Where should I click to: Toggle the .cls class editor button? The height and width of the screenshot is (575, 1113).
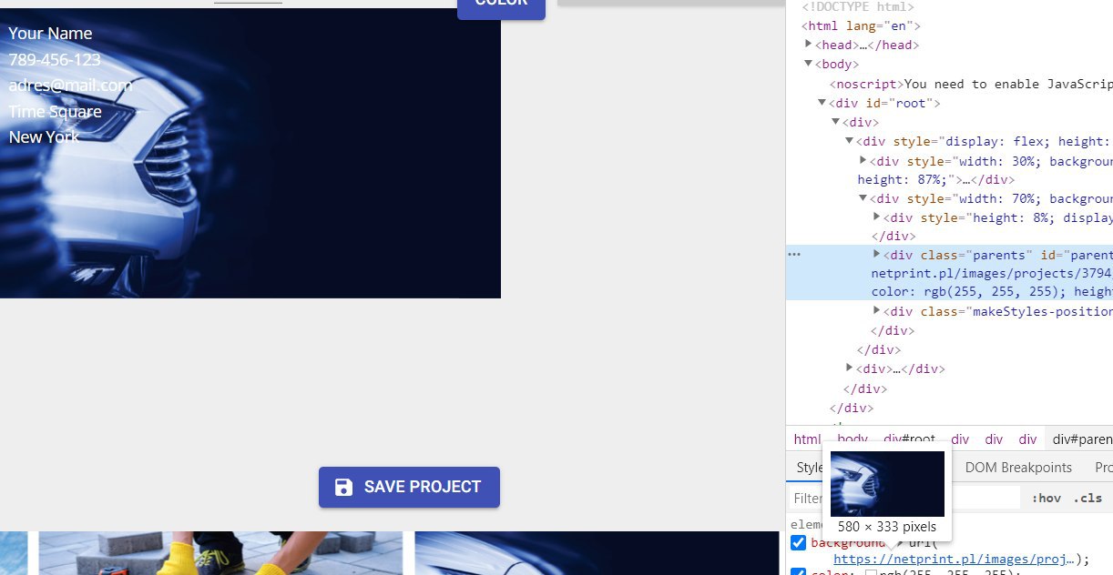[x=1087, y=498]
